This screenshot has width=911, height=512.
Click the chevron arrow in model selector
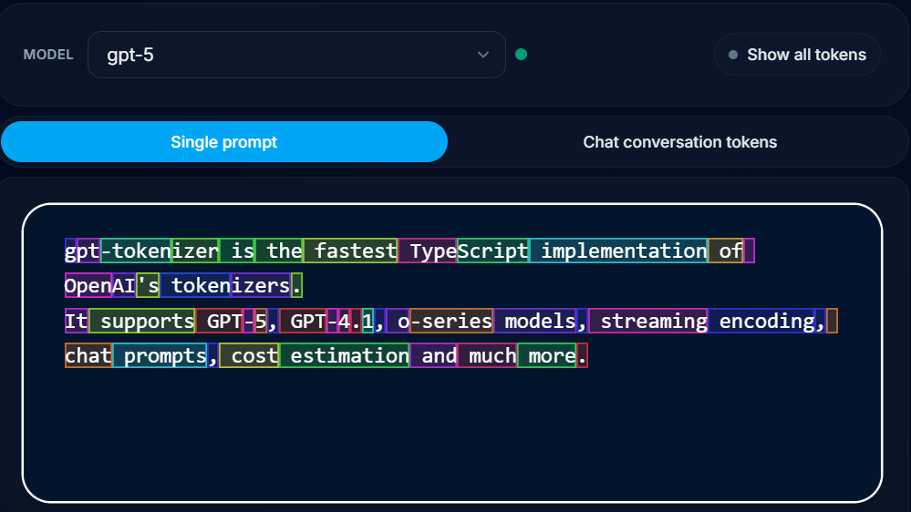[x=483, y=55]
